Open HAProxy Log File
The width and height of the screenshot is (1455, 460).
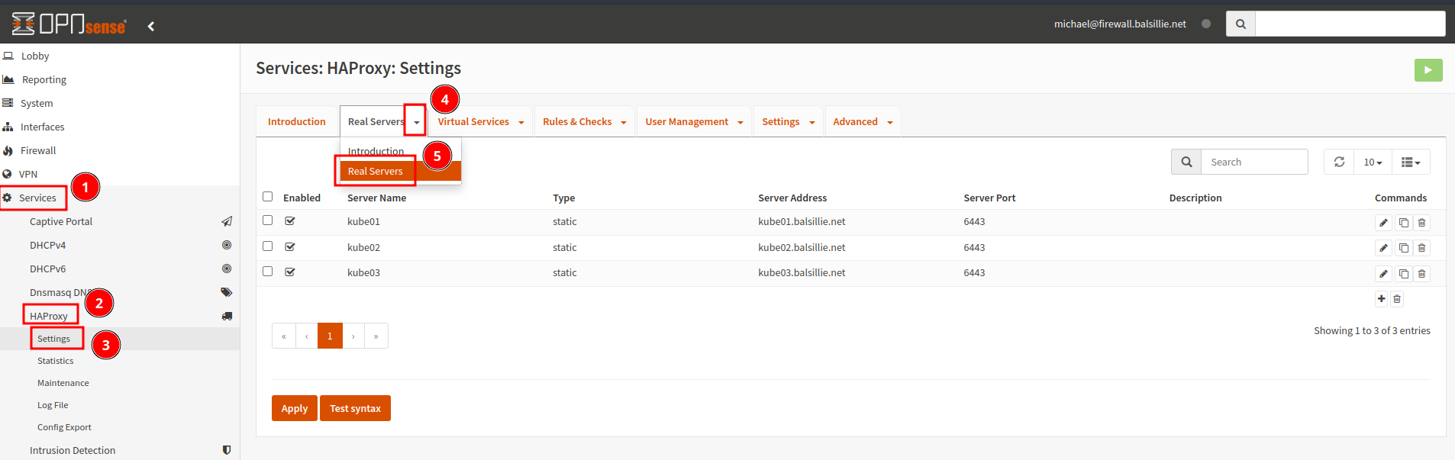(53, 405)
